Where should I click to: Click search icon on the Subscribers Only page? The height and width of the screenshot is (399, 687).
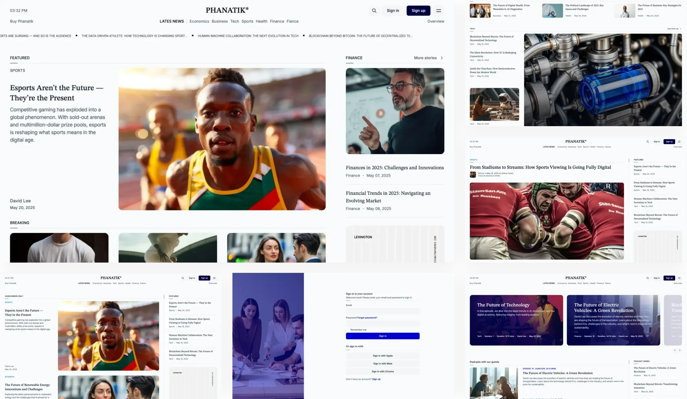pos(183,278)
